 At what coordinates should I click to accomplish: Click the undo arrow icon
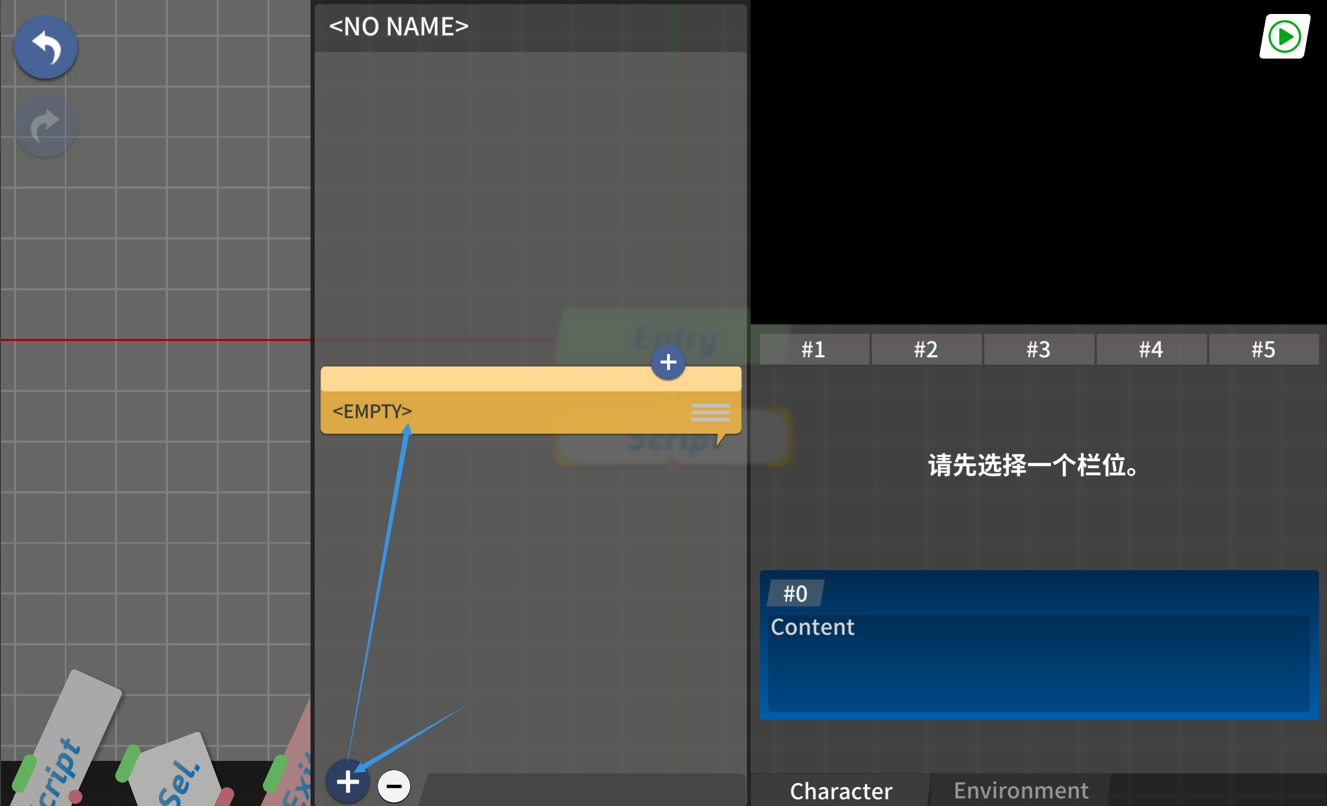(45, 47)
